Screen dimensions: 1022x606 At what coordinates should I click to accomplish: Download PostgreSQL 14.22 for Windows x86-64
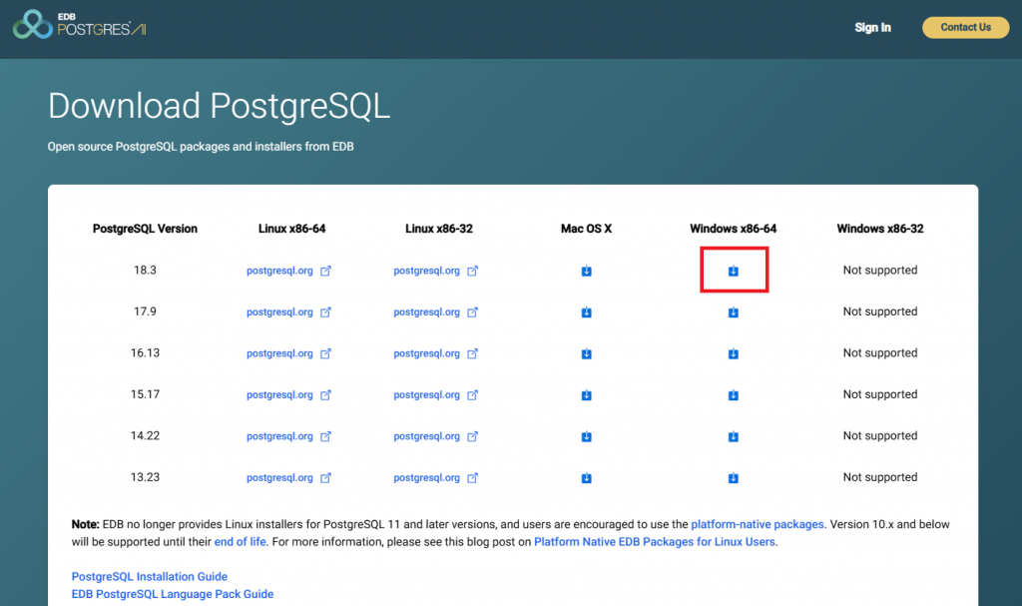coord(734,436)
